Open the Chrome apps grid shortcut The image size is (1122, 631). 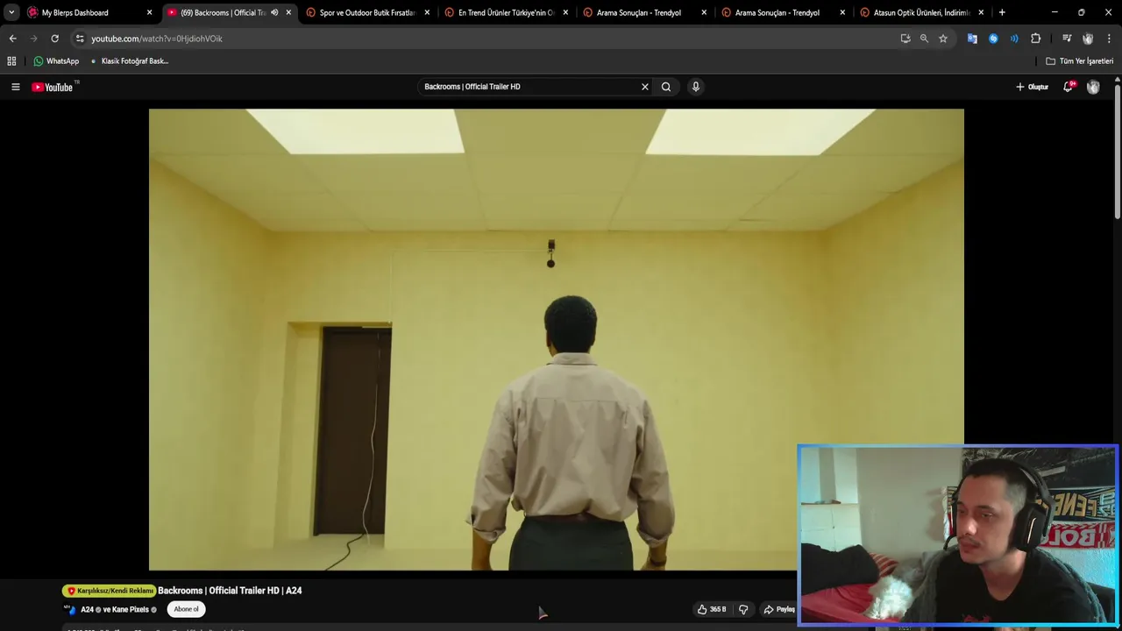click(x=11, y=61)
